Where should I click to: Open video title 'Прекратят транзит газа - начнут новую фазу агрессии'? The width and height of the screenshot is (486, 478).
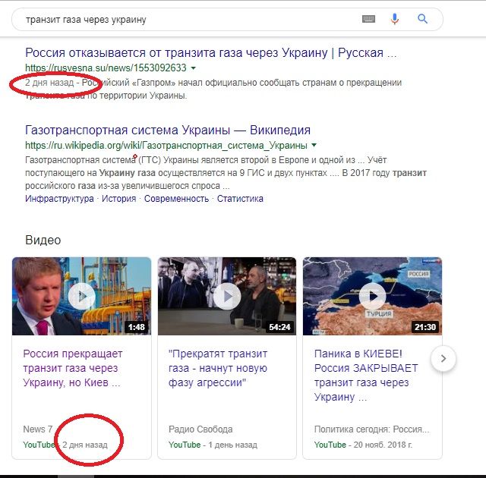[218, 368]
